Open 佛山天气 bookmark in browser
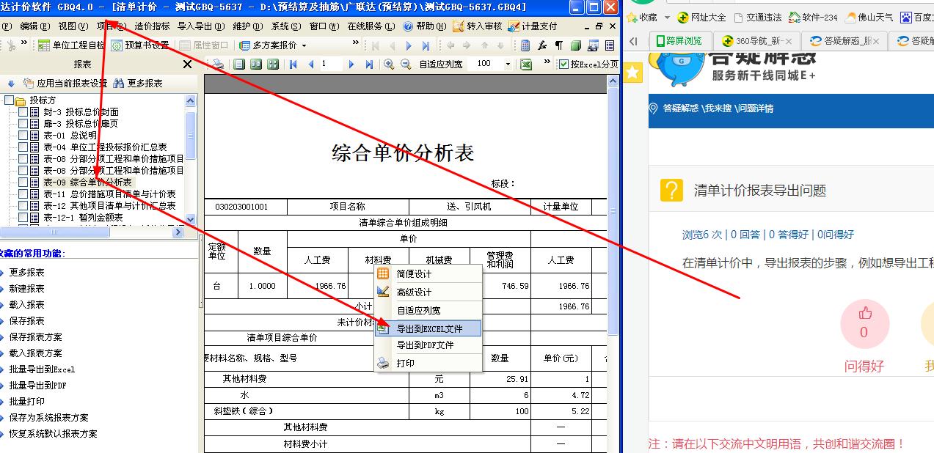The height and width of the screenshot is (453, 934). click(869, 18)
